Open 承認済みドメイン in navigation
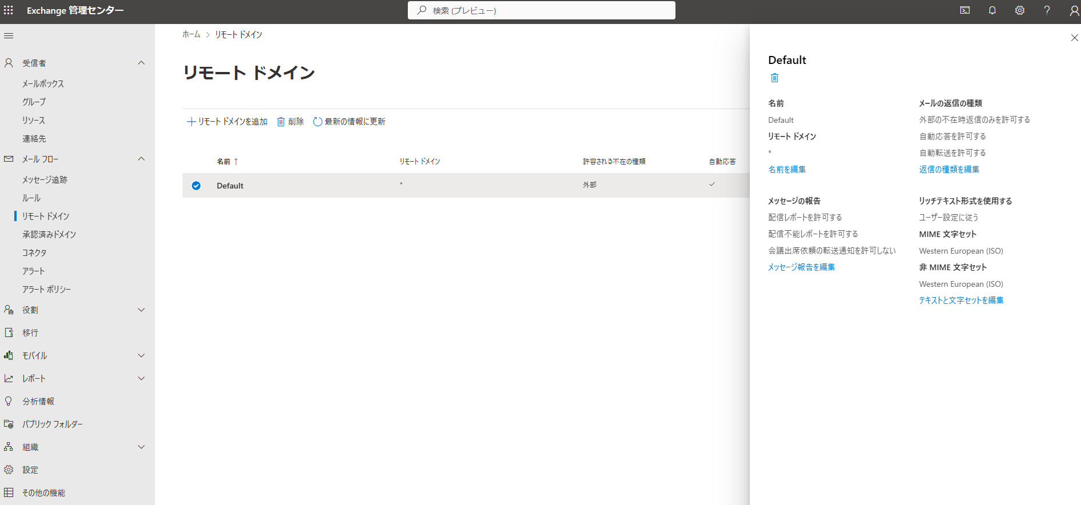Viewport: 1081px width, 505px height. (49, 234)
